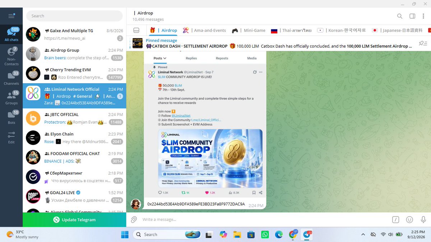Select the Liminal Network Official chat
Screen dimensions: 431x242
tap(74, 96)
